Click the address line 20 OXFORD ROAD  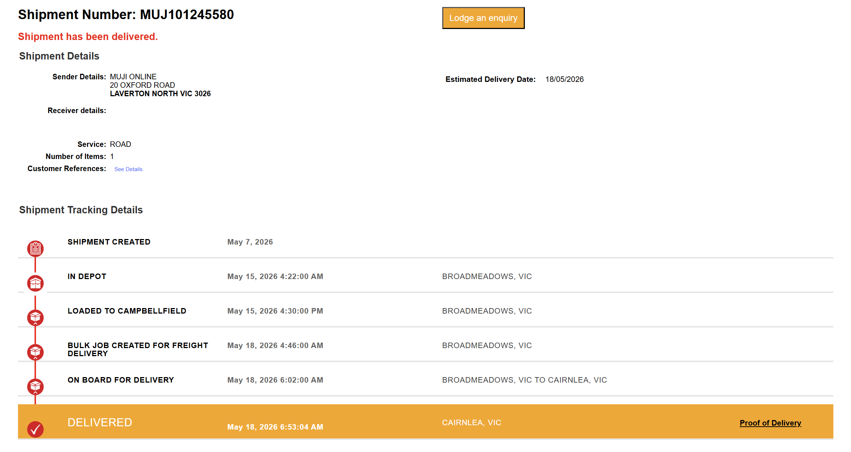[143, 85]
